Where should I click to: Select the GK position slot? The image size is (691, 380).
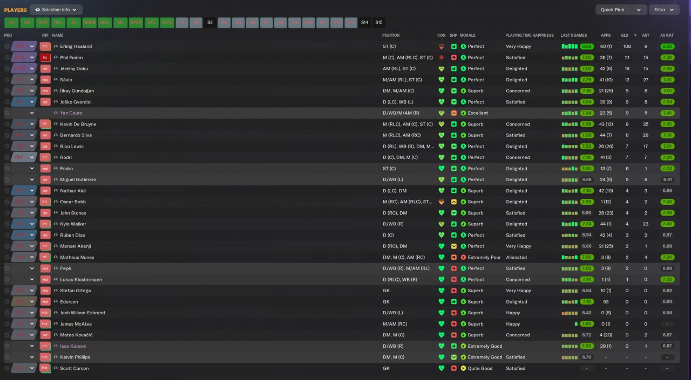pyautogui.click(x=11, y=23)
